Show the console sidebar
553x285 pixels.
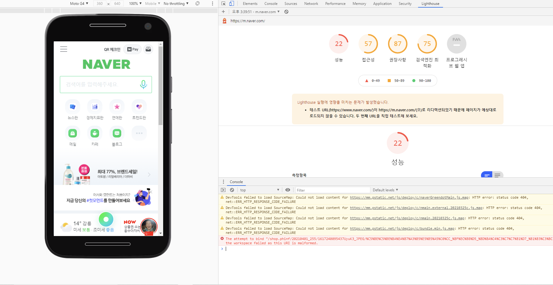[x=223, y=190]
